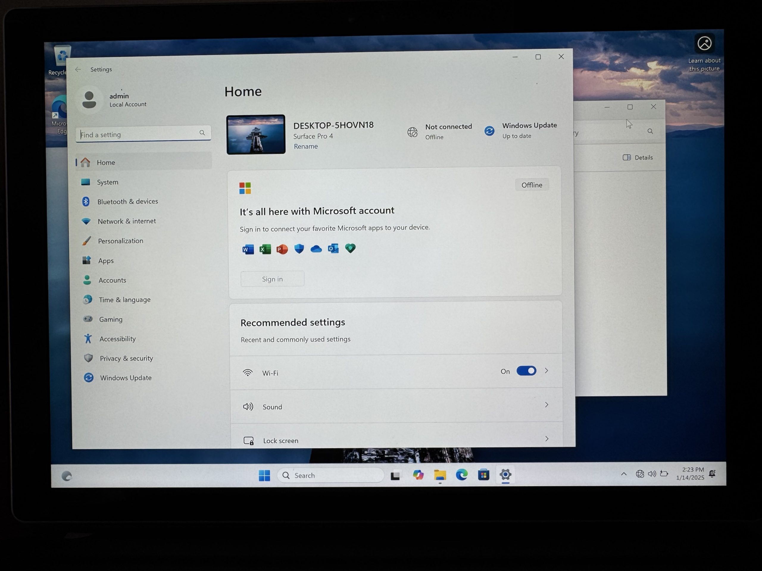Show hidden icons in the system tray
762x571 pixels.
tap(624, 474)
